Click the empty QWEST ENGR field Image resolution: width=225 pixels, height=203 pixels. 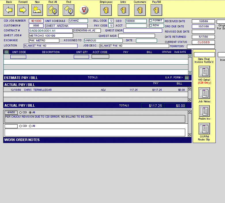tap(143, 31)
